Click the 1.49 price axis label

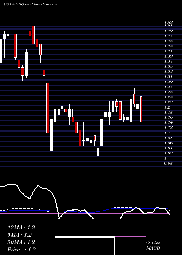168,31
